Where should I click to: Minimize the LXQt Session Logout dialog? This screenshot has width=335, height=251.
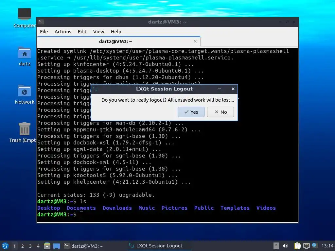pyautogui.click(x=220, y=89)
